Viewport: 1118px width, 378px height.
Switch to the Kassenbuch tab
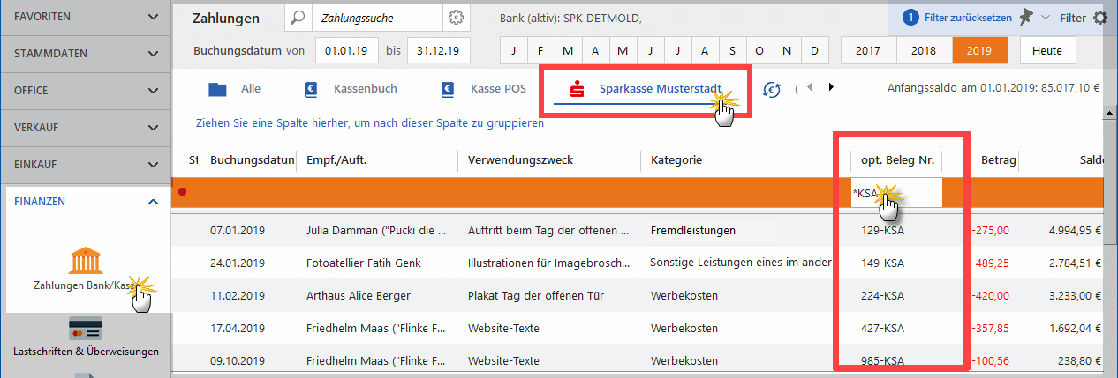(x=350, y=89)
